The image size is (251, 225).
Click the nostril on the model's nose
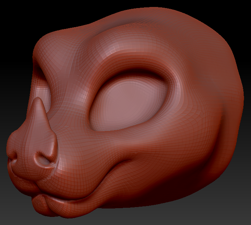[43, 159]
